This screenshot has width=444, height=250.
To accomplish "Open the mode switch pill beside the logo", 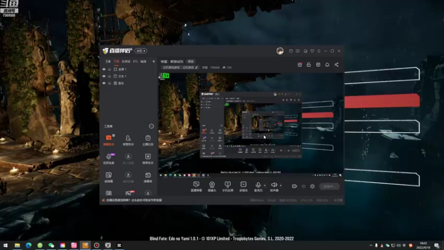I will pyautogui.click(x=141, y=51).
